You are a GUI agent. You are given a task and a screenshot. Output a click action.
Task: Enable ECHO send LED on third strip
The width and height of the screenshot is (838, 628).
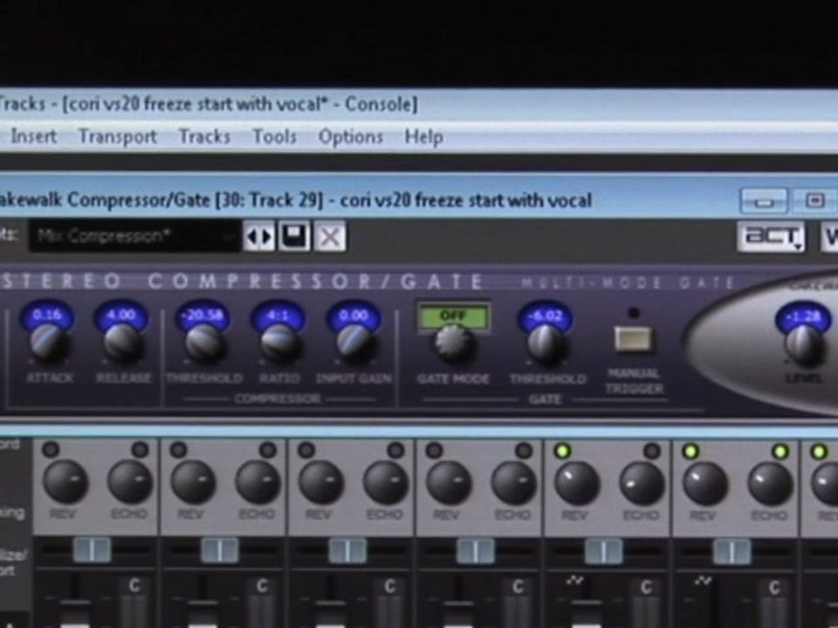pos(395,450)
